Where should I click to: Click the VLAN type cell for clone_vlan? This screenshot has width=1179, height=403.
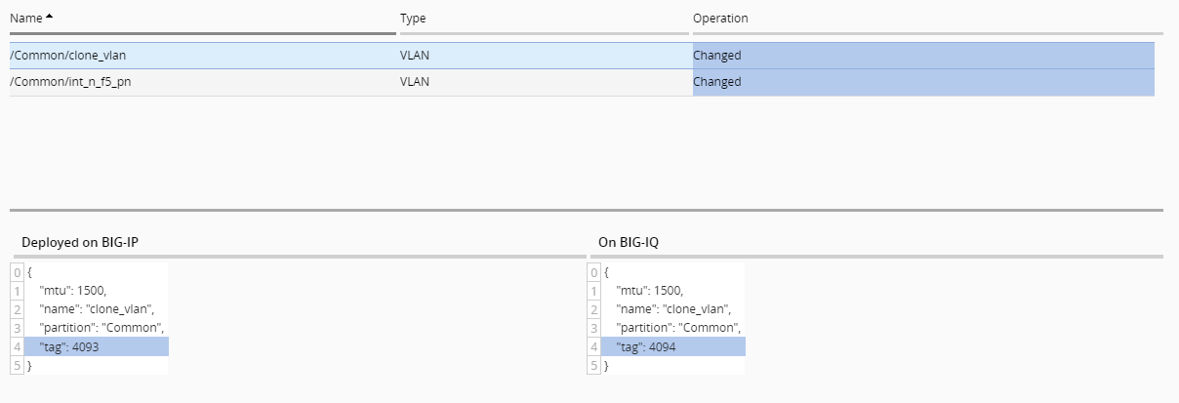point(415,56)
